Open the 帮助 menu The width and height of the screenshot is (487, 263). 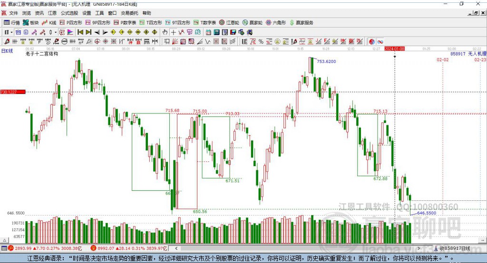(146, 13)
